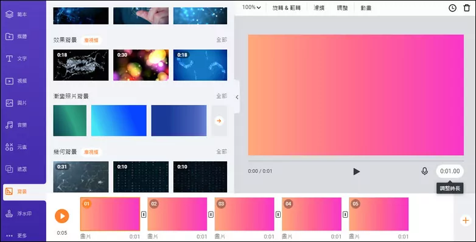Select the 文字 text tool in sidebar
476x242 pixels.
click(x=16, y=59)
